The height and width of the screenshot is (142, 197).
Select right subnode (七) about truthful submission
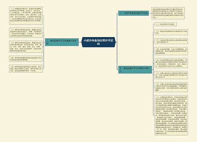coord(171,87)
